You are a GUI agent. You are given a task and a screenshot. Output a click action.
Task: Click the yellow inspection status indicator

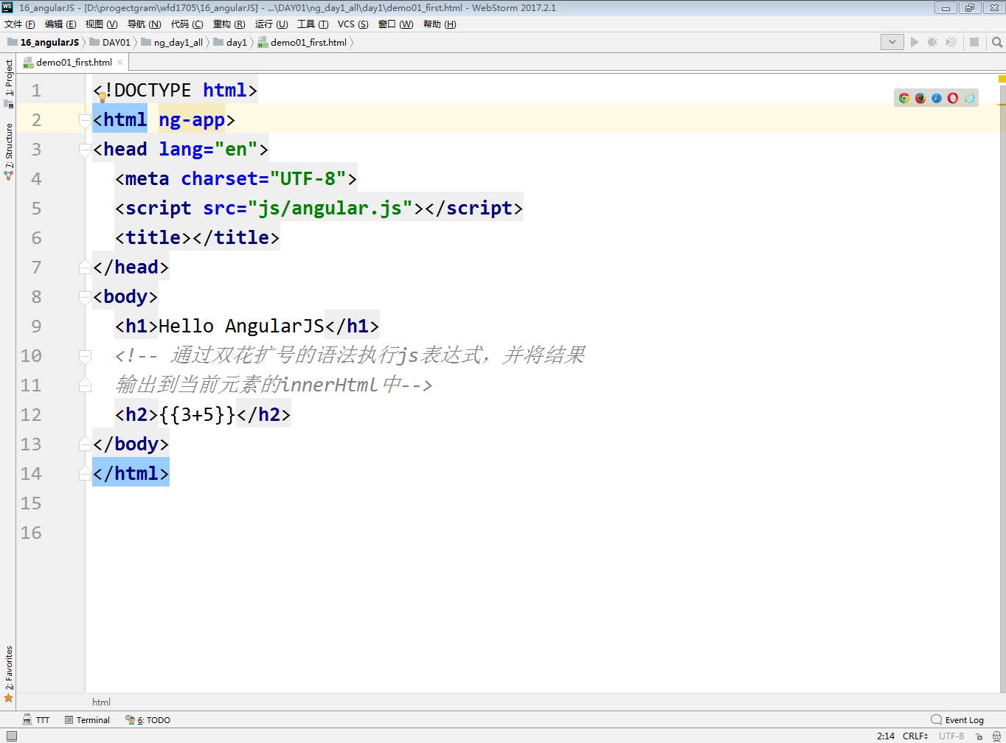(x=1002, y=78)
